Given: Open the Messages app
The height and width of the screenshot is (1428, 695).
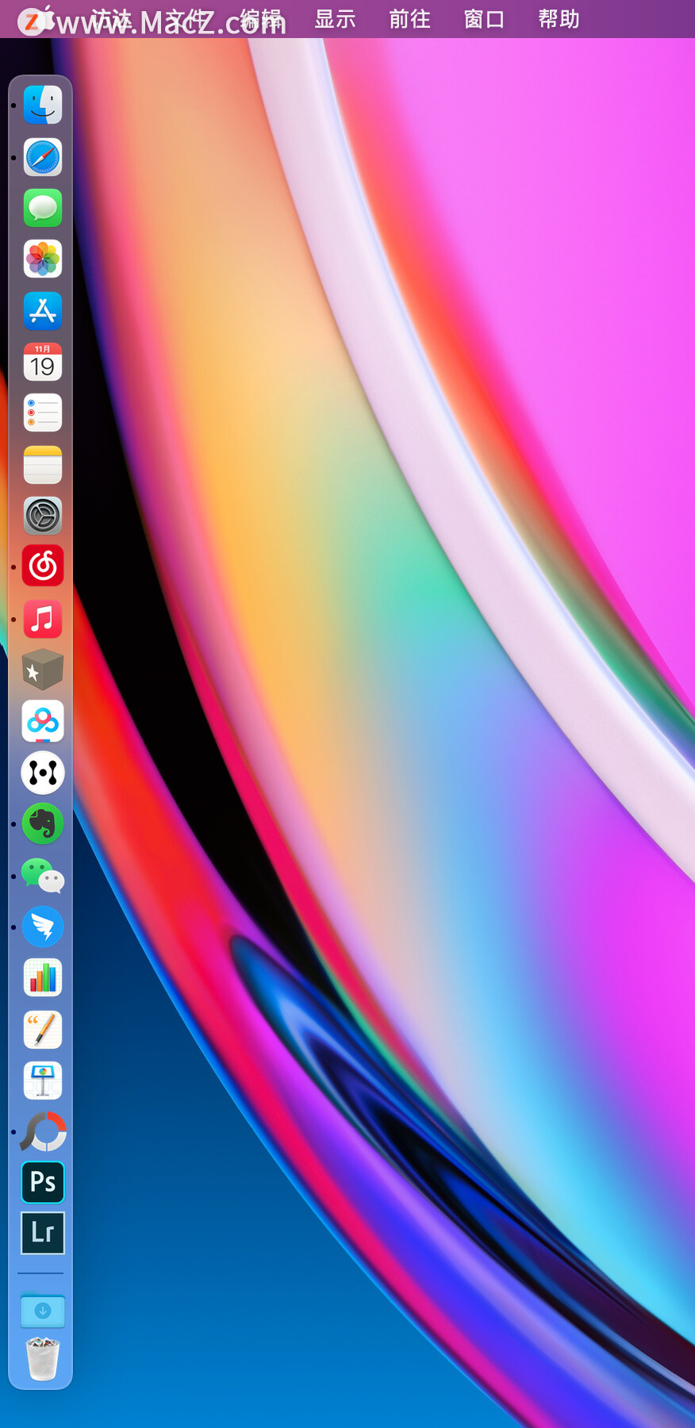Looking at the screenshot, I should (x=43, y=208).
